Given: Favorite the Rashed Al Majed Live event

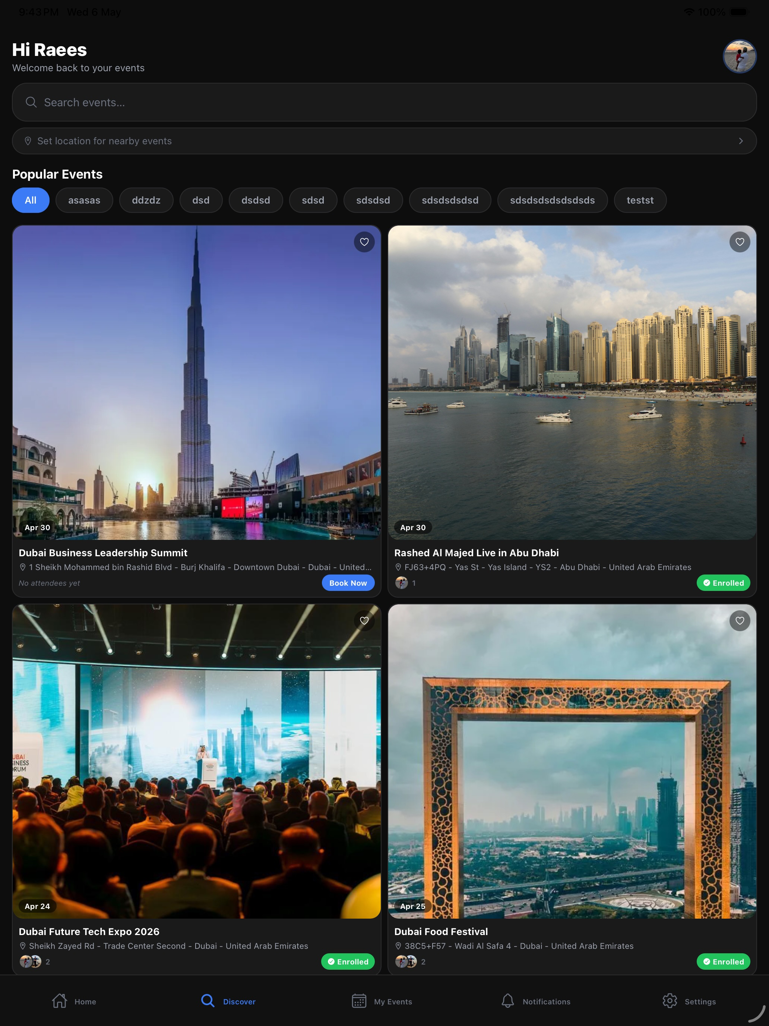Looking at the screenshot, I should pyautogui.click(x=740, y=242).
